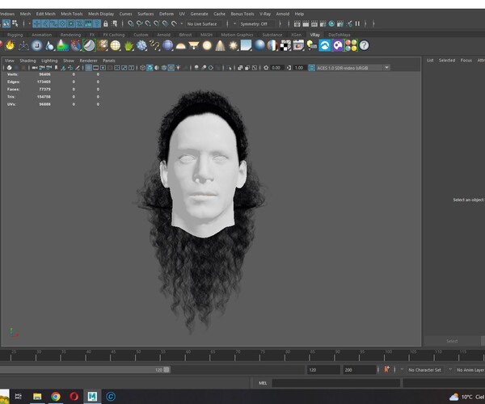Open the No Live Surface dropdown
This screenshot has height=404, width=485.
point(205,23)
